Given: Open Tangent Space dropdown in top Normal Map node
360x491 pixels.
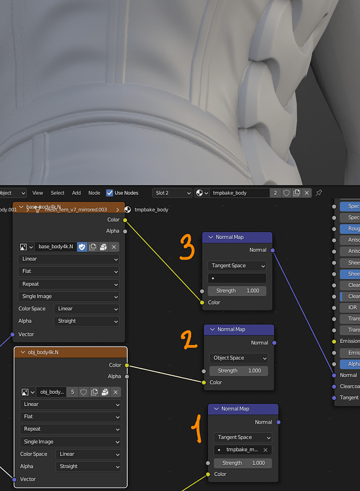Looking at the screenshot, I should [x=237, y=266].
